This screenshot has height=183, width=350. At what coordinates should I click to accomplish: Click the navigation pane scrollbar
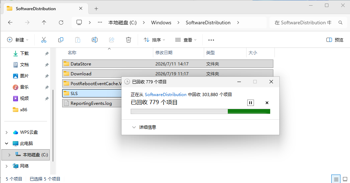tap(53, 125)
